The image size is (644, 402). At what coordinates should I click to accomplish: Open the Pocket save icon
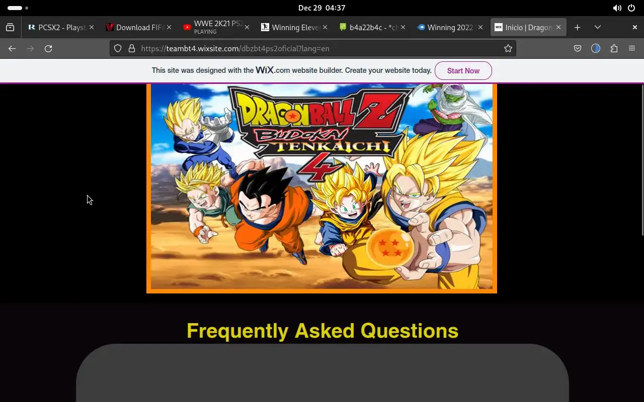coord(578,49)
